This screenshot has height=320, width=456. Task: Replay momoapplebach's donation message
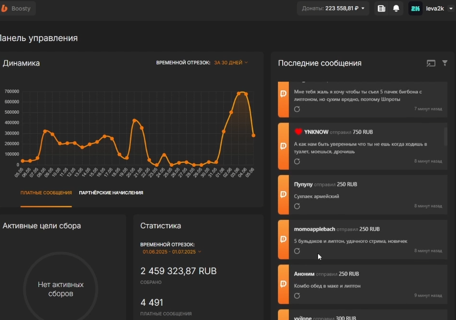[297, 251]
